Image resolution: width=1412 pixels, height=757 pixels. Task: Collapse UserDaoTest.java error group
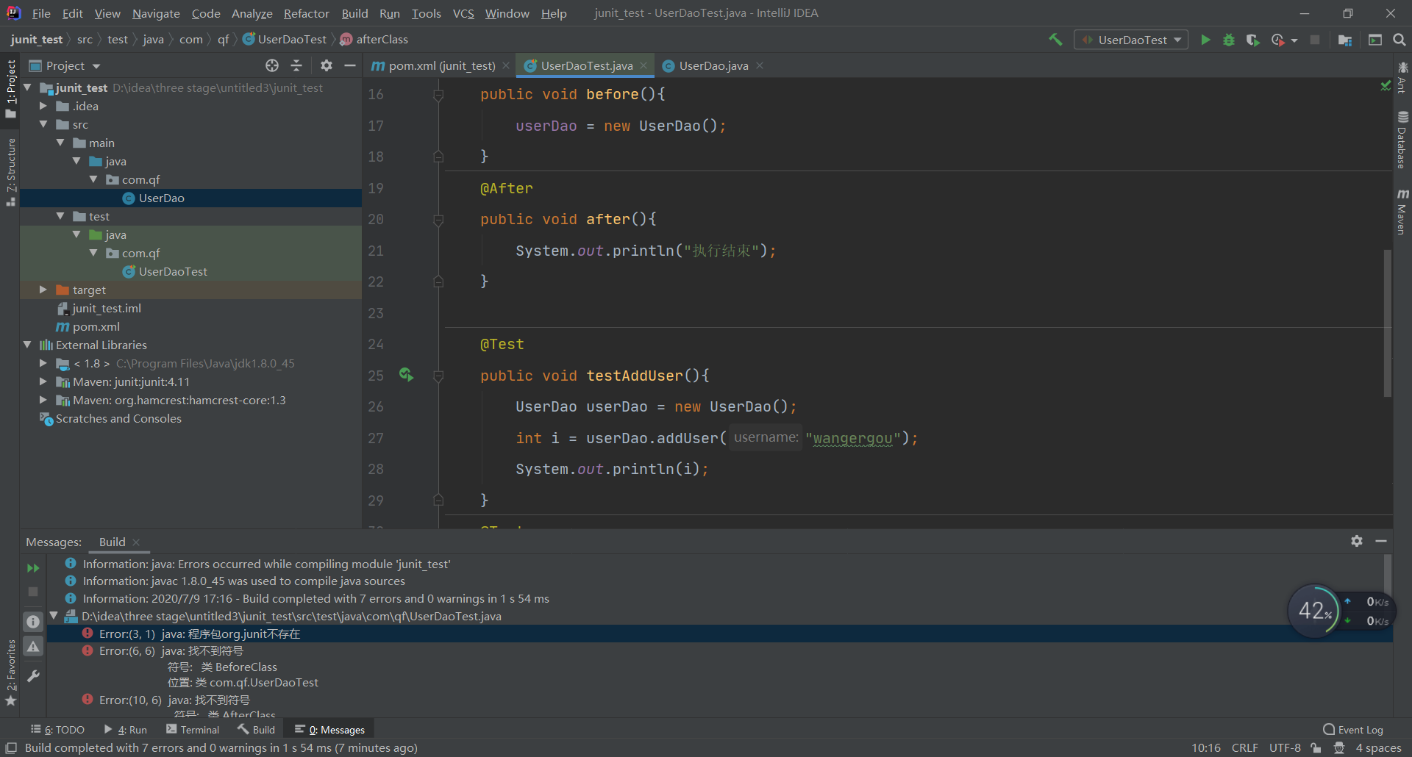tap(54, 616)
